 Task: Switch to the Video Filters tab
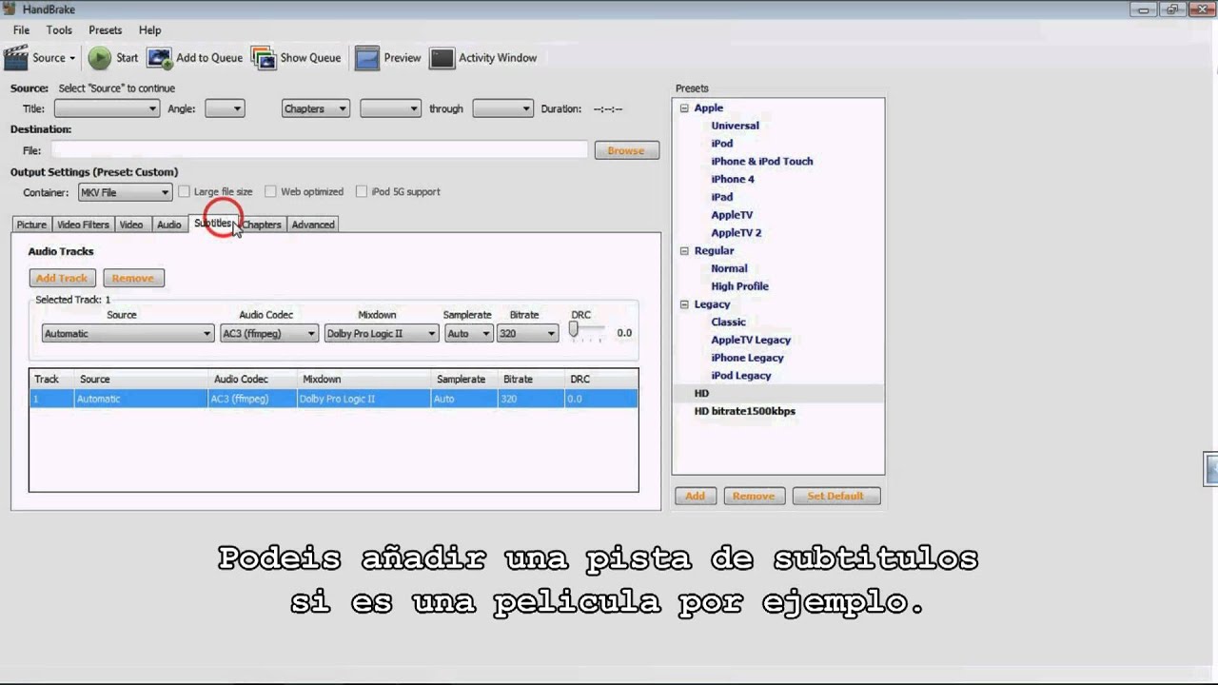83,225
